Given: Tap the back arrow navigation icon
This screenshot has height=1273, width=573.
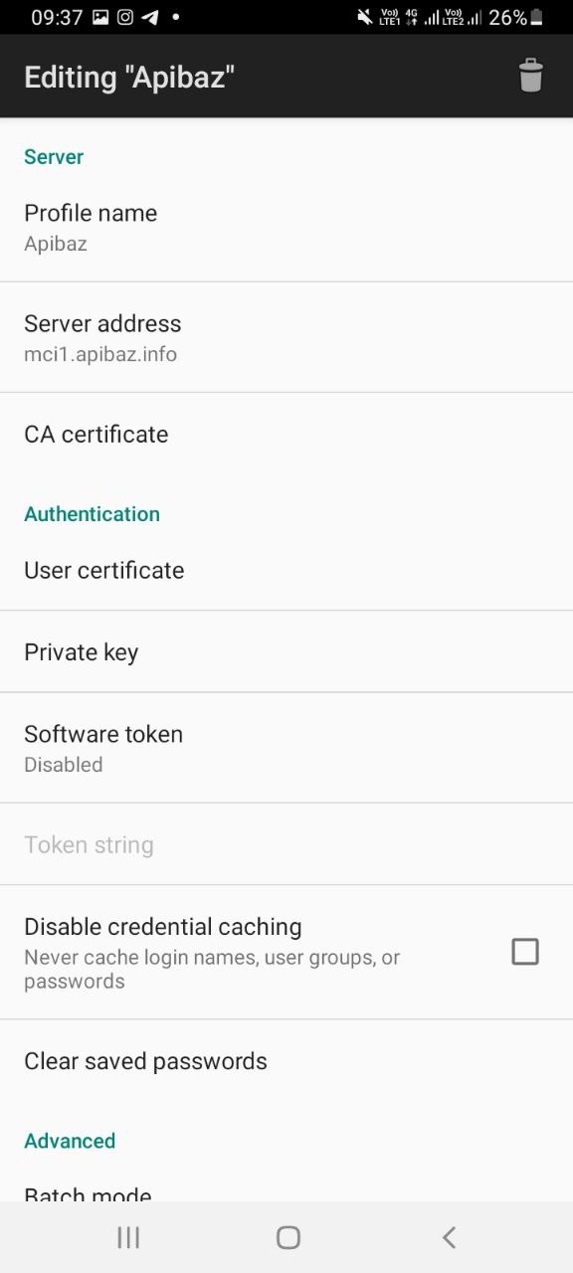Looking at the screenshot, I should coord(449,1237).
